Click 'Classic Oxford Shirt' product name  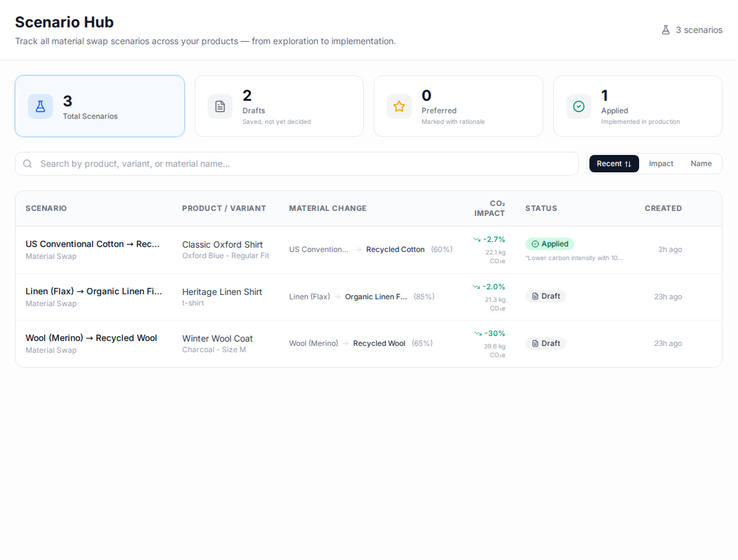(222, 245)
